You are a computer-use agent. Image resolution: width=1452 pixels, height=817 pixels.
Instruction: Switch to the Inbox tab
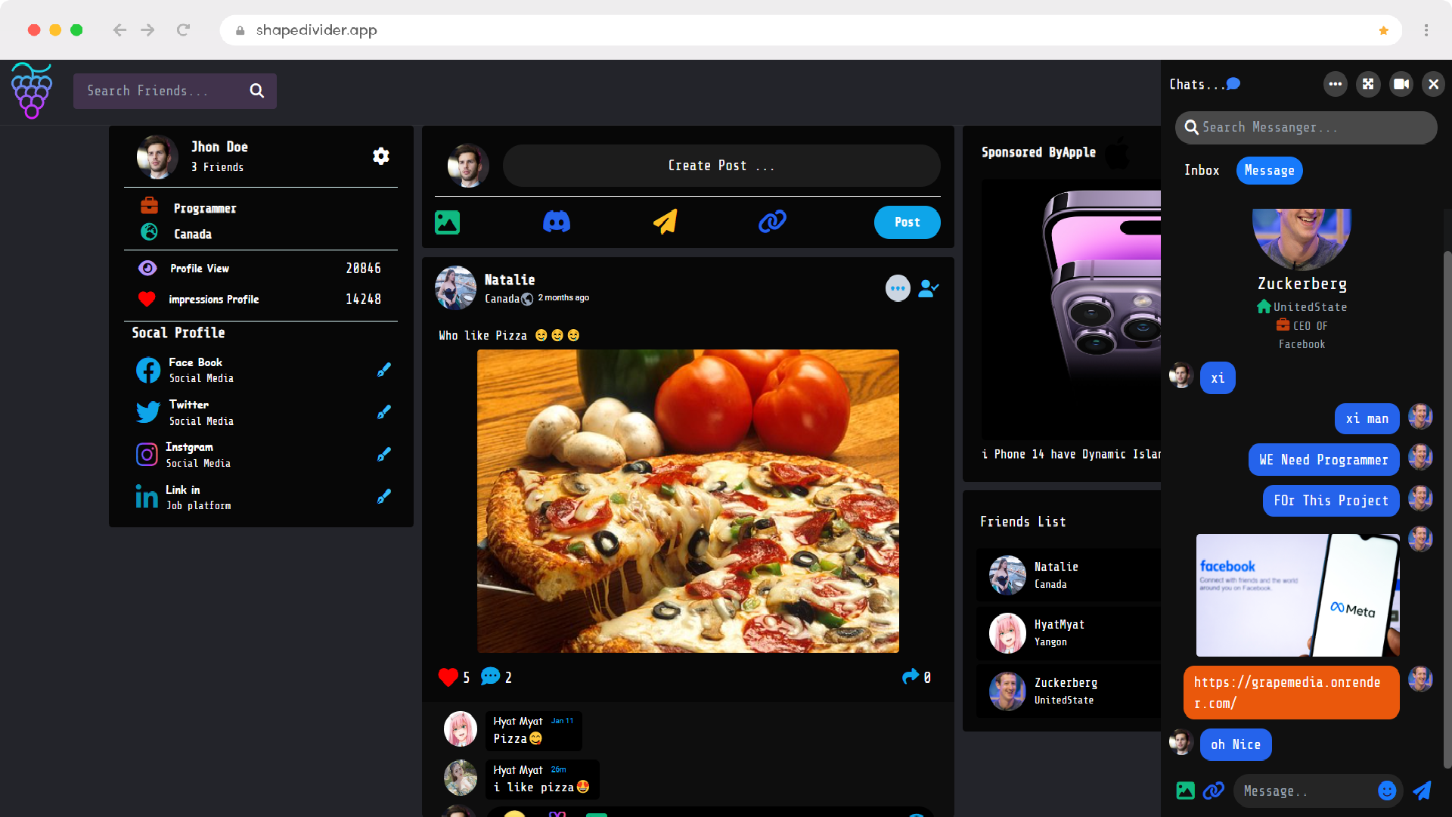(1202, 170)
